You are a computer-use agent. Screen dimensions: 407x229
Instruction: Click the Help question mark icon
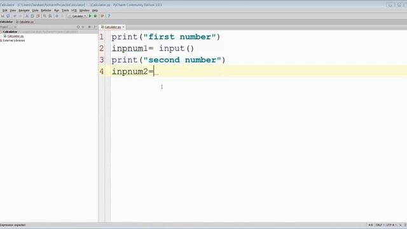[x=109, y=16]
